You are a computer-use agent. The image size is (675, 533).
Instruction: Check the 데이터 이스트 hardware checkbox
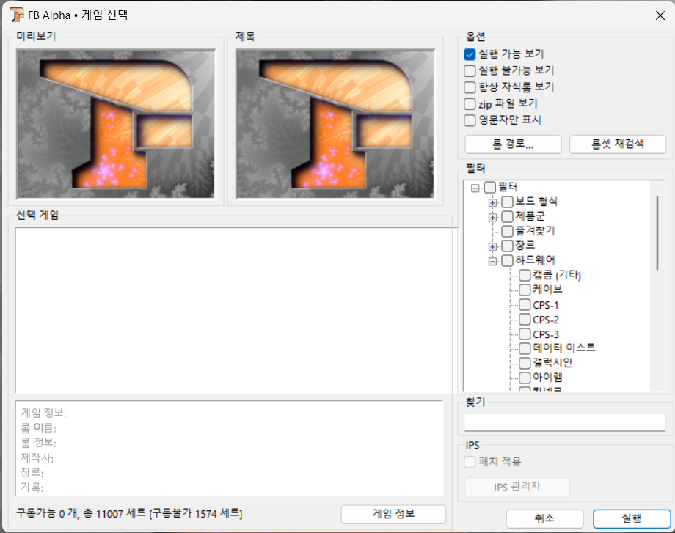tap(525, 348)
